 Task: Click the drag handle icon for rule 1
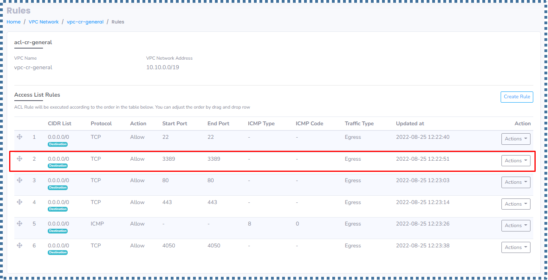click(x=20, y=137)
